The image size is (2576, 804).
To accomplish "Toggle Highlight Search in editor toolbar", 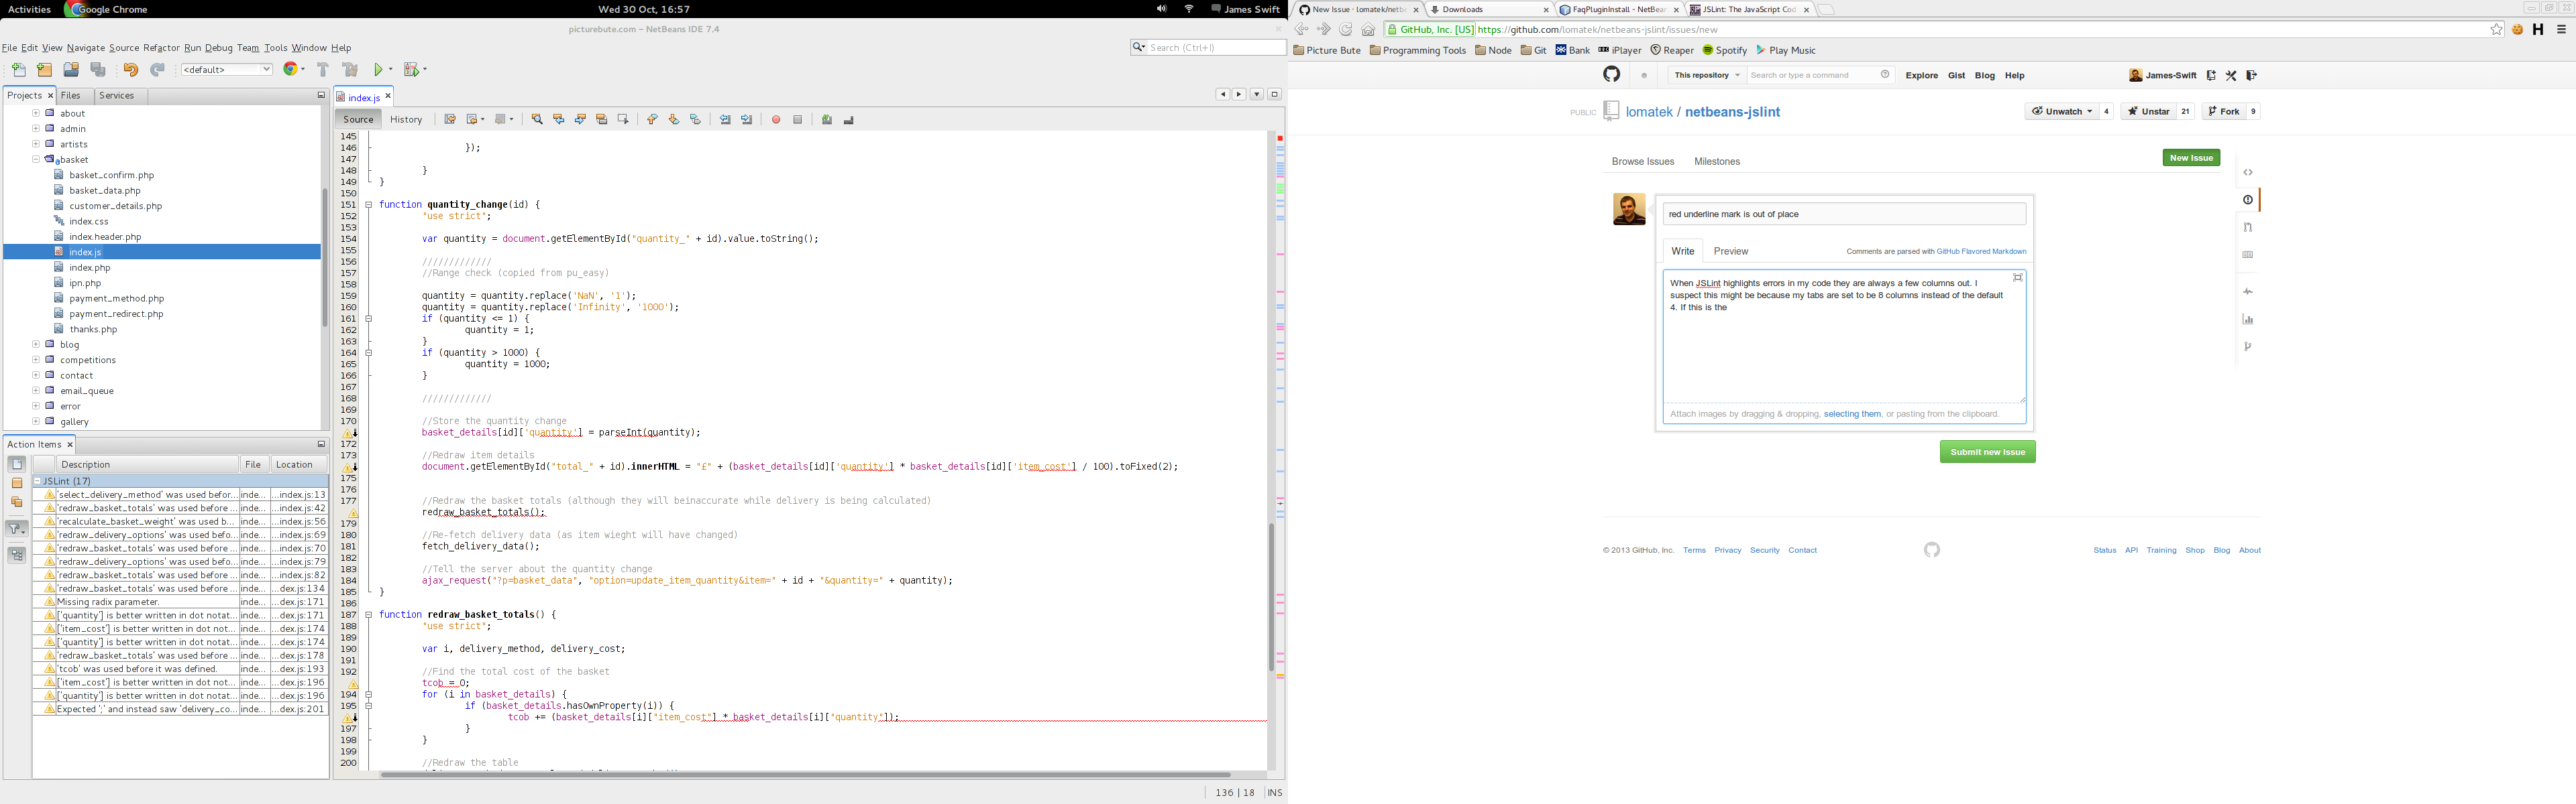I will pyautogui.click(x=602, y=120).
